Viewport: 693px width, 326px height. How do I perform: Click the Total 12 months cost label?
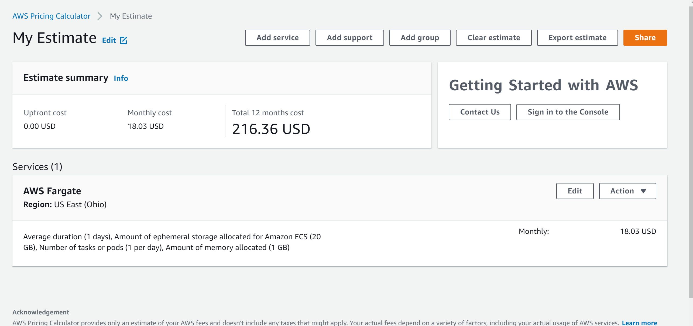coord(268,113)
